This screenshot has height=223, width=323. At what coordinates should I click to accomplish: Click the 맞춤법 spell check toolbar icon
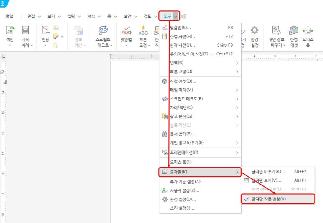[x=126, y=30]
